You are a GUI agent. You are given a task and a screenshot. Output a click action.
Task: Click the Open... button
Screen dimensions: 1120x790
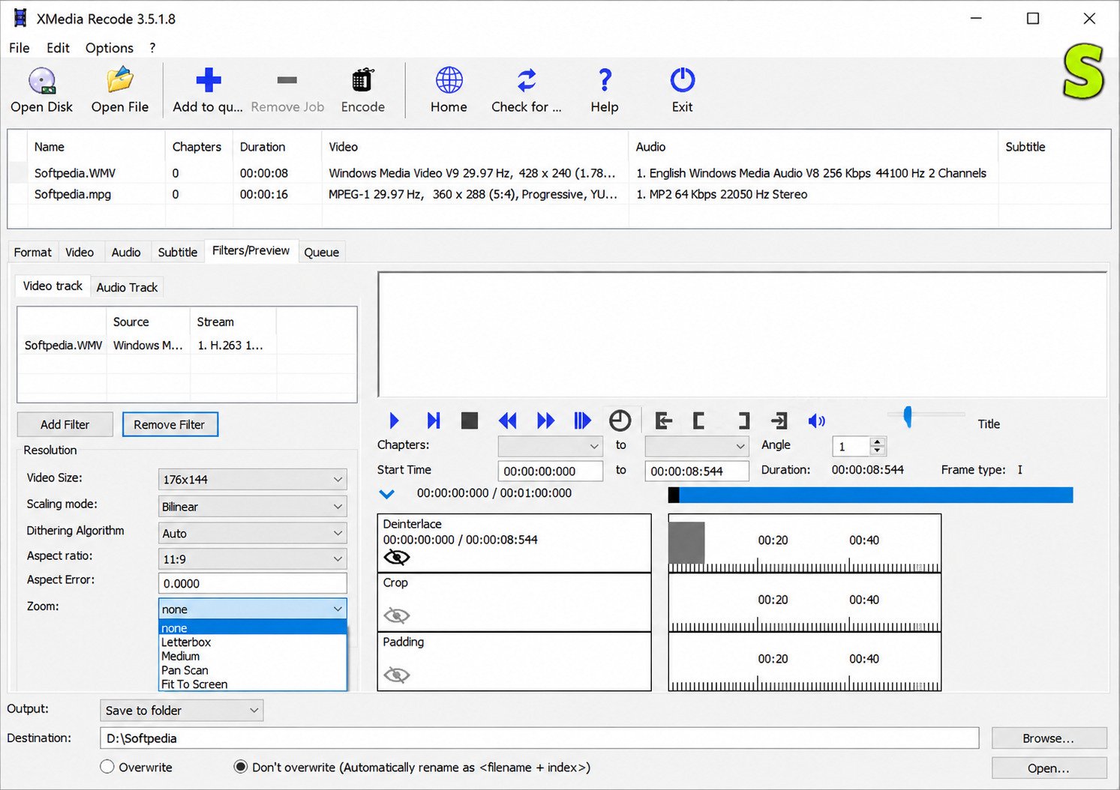pos(1049,768)
